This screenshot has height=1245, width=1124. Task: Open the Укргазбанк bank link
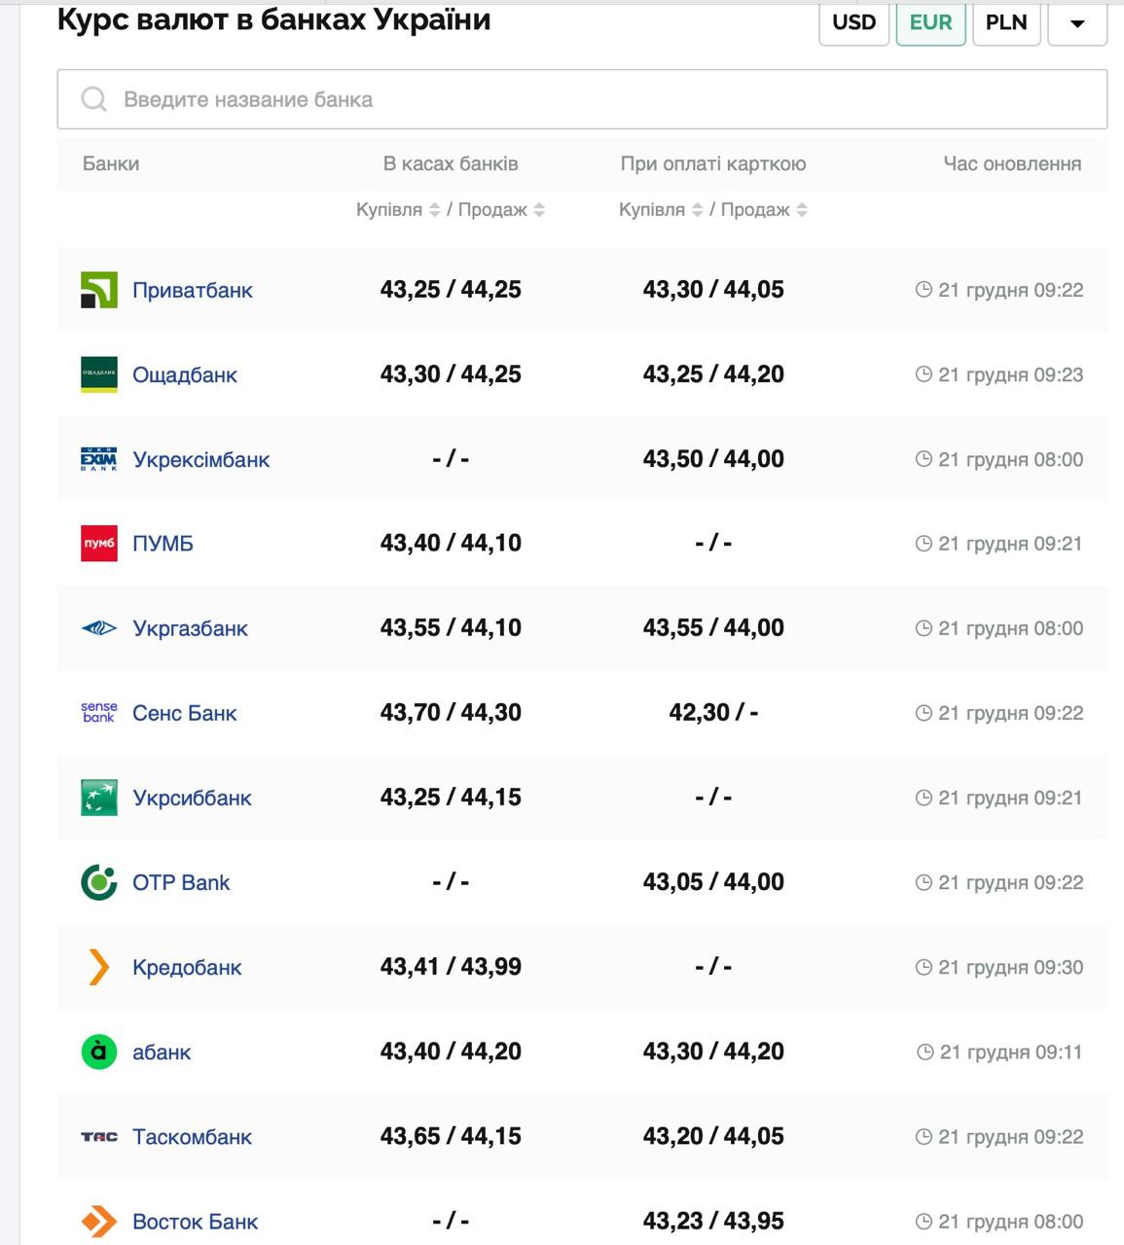click(190, 628)
